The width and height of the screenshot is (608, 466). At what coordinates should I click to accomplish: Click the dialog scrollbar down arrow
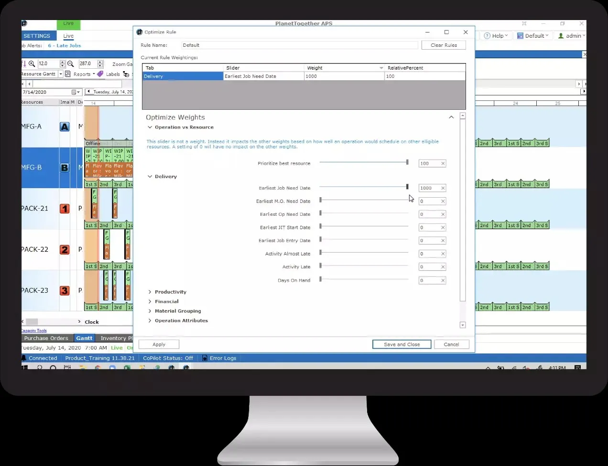(462, 325)
